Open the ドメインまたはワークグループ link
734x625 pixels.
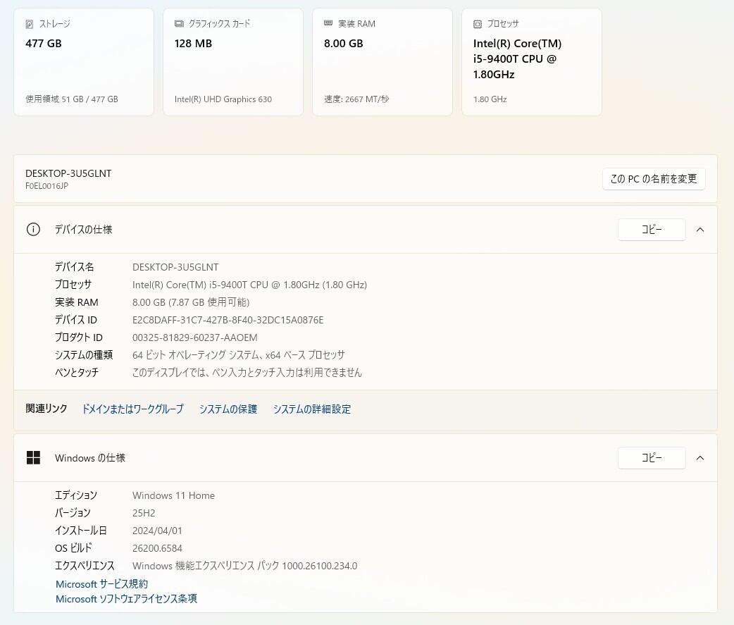click(x=132, y=409)
